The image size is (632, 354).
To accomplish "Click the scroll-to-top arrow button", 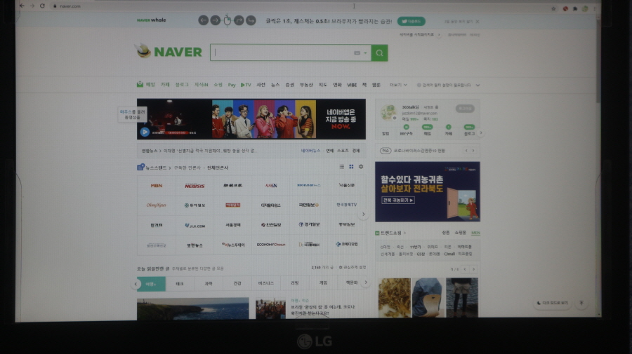I will point(581,303).
